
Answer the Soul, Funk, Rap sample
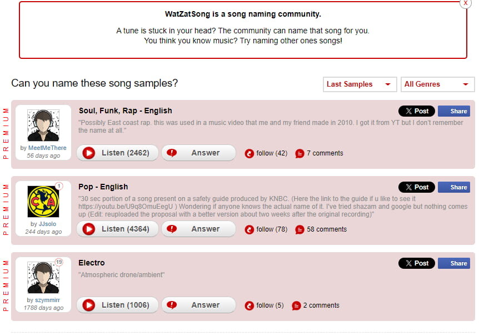198,153
